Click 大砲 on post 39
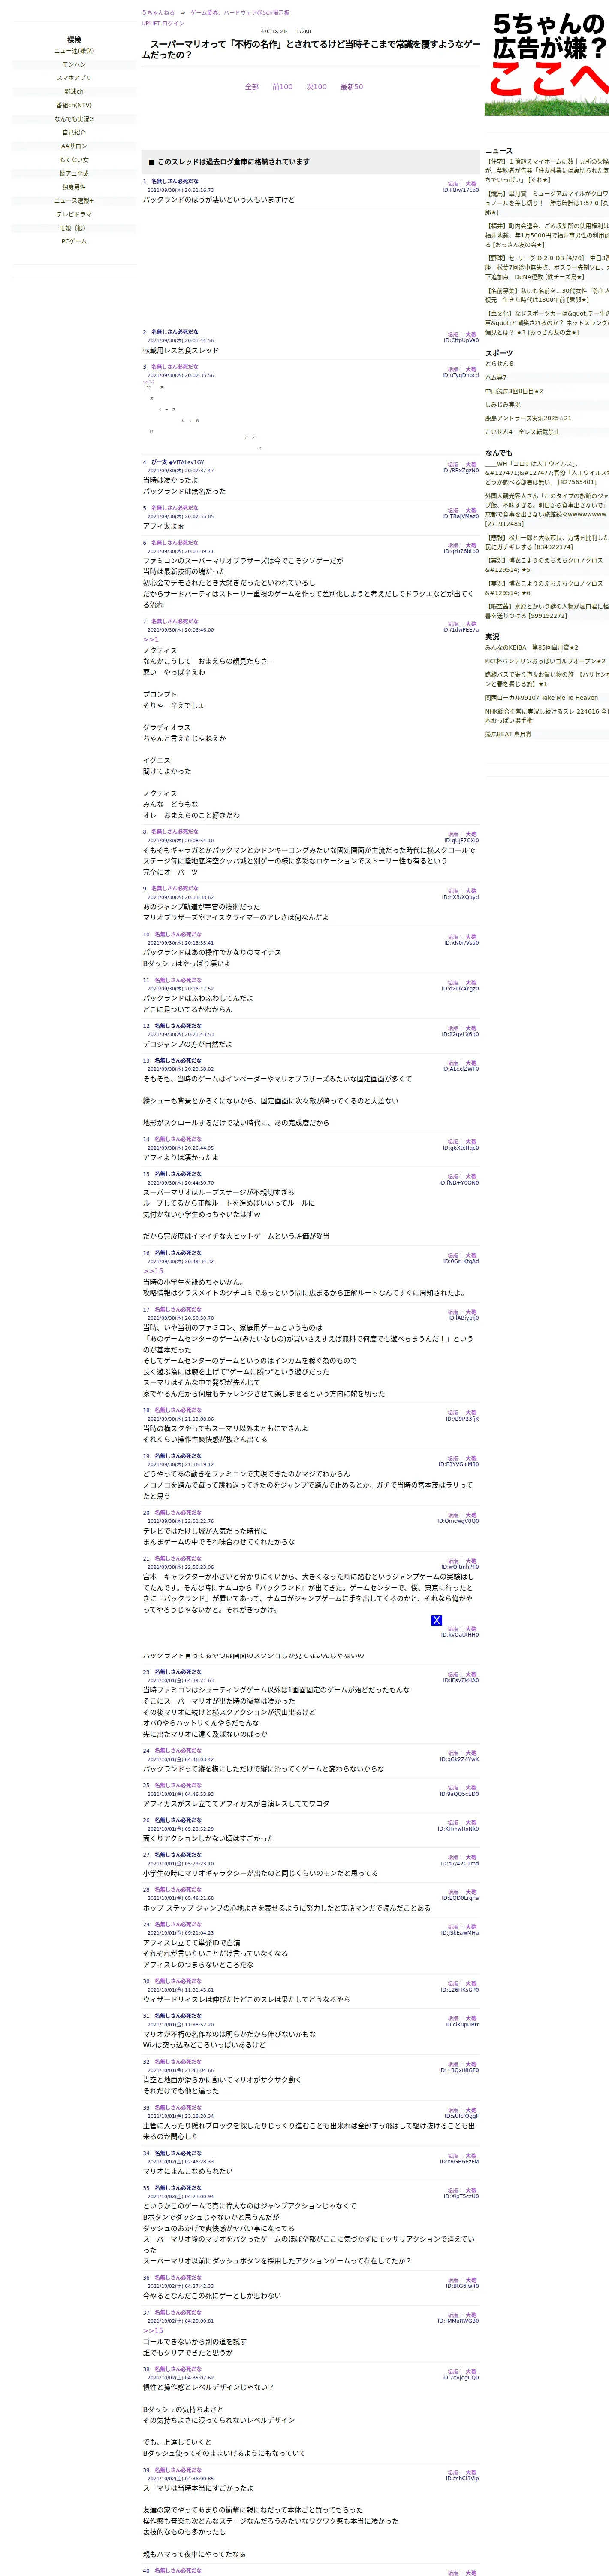The width and height of the screenshot is (609, 2576). [471, 2473]
